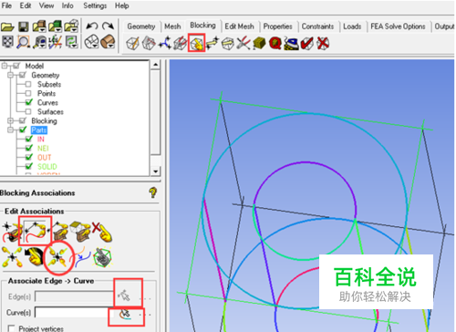Click Pre-Mesh Quality red Q icon
The image size is (456, 332).
275,43
